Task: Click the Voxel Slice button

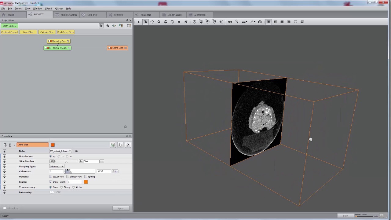Action: 28,32
